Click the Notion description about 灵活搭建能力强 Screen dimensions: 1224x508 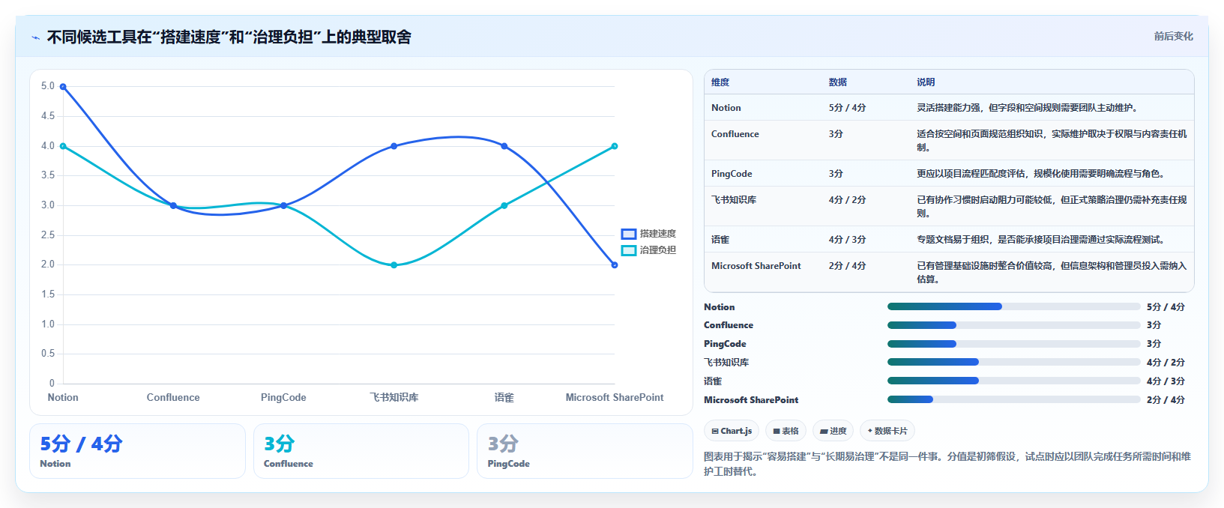[1028, 108]
